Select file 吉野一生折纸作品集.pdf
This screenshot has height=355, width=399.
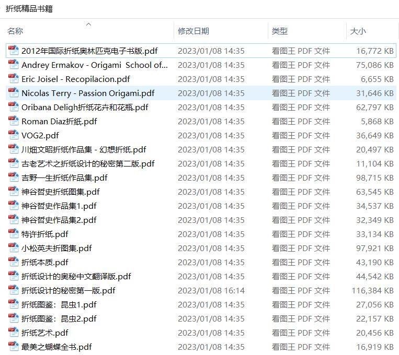[x=64, y=178]
